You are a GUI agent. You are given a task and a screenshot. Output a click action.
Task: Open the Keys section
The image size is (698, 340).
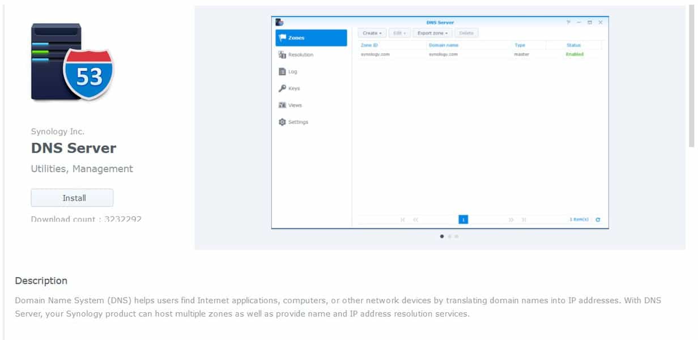pos(295,88)
